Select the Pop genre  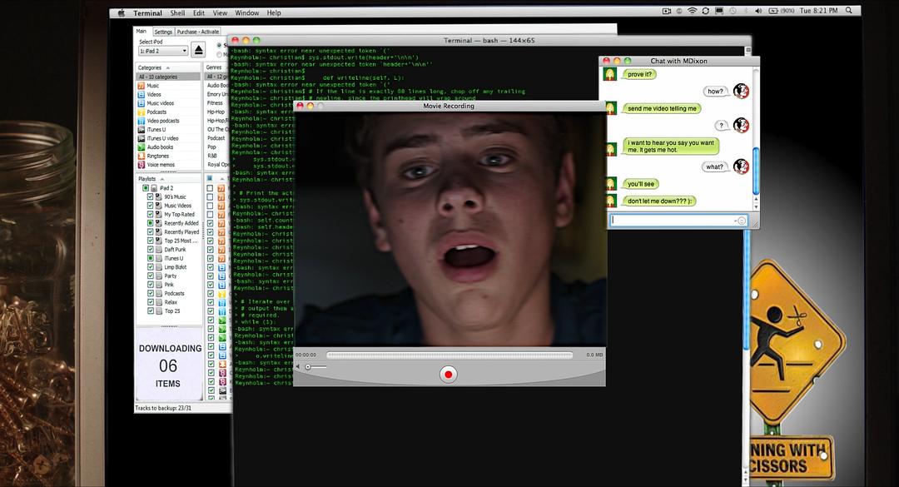tap(213, 147)
